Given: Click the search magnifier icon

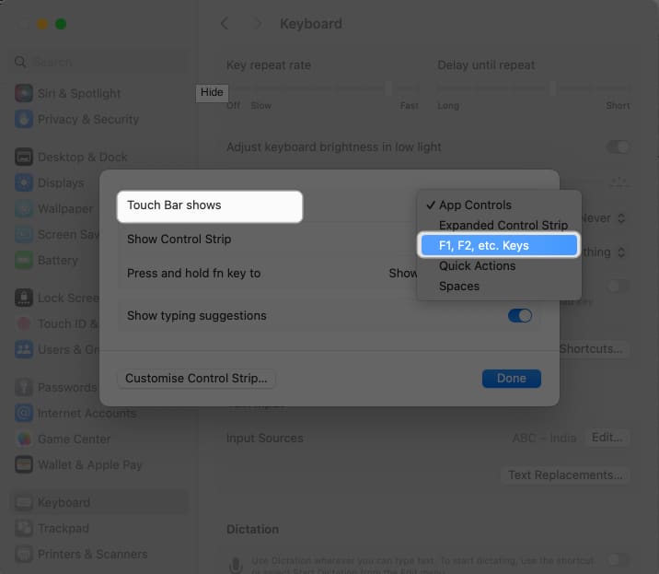Looking at the screenshot, I should click(20, 62).
